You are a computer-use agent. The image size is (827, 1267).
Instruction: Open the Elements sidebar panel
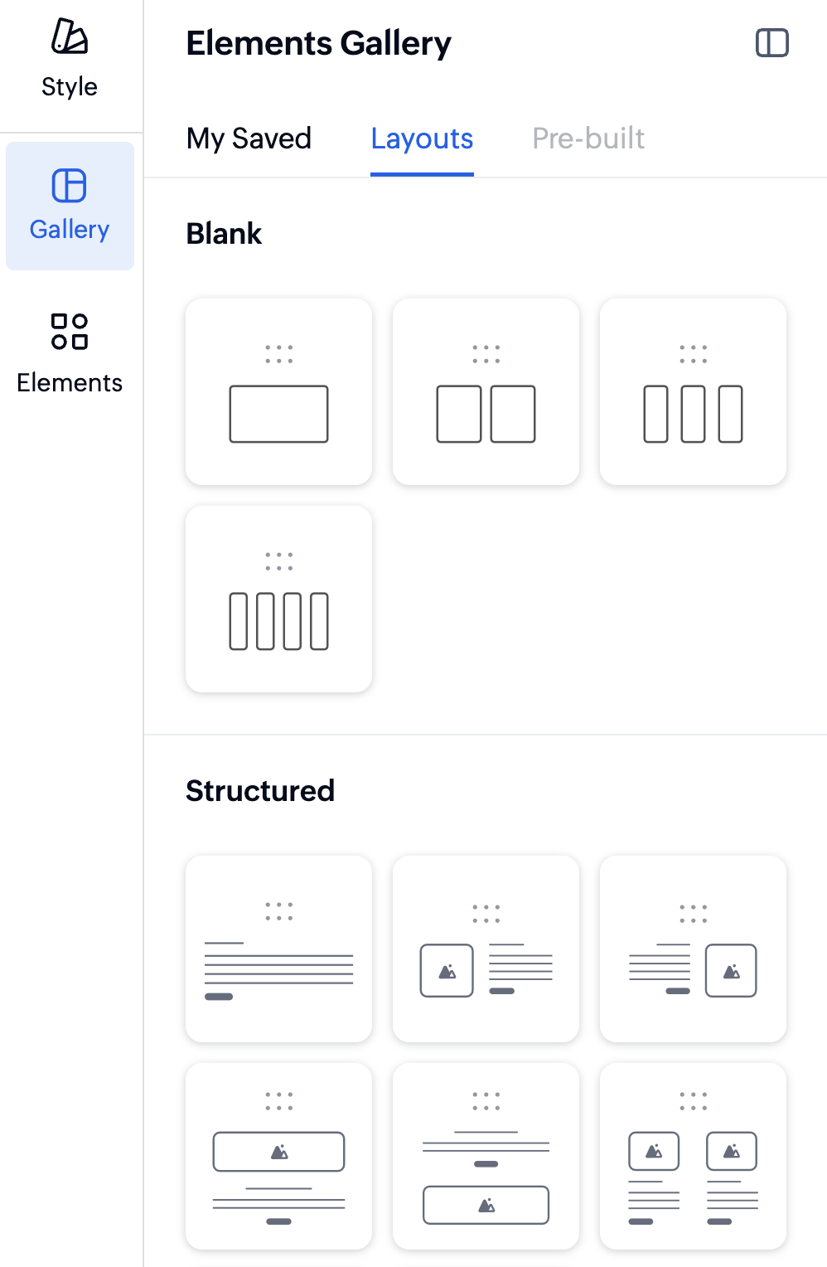[70, 353]
